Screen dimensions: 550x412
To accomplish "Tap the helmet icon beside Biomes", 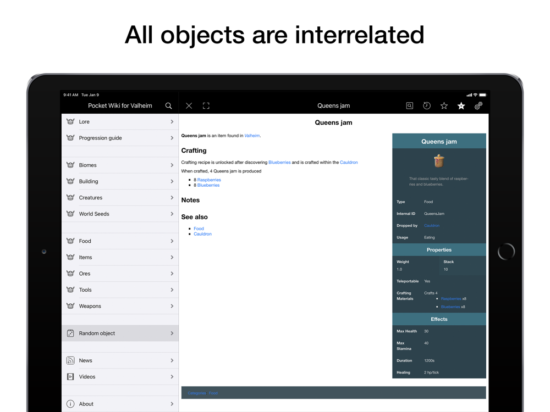I will point(70,165).
